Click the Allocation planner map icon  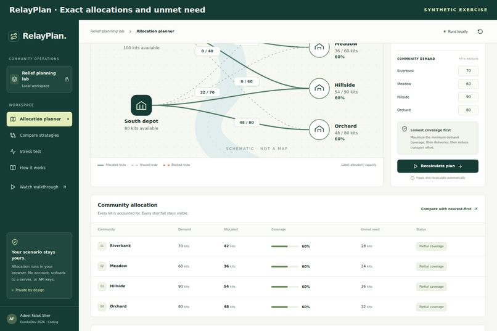[13, 119]
